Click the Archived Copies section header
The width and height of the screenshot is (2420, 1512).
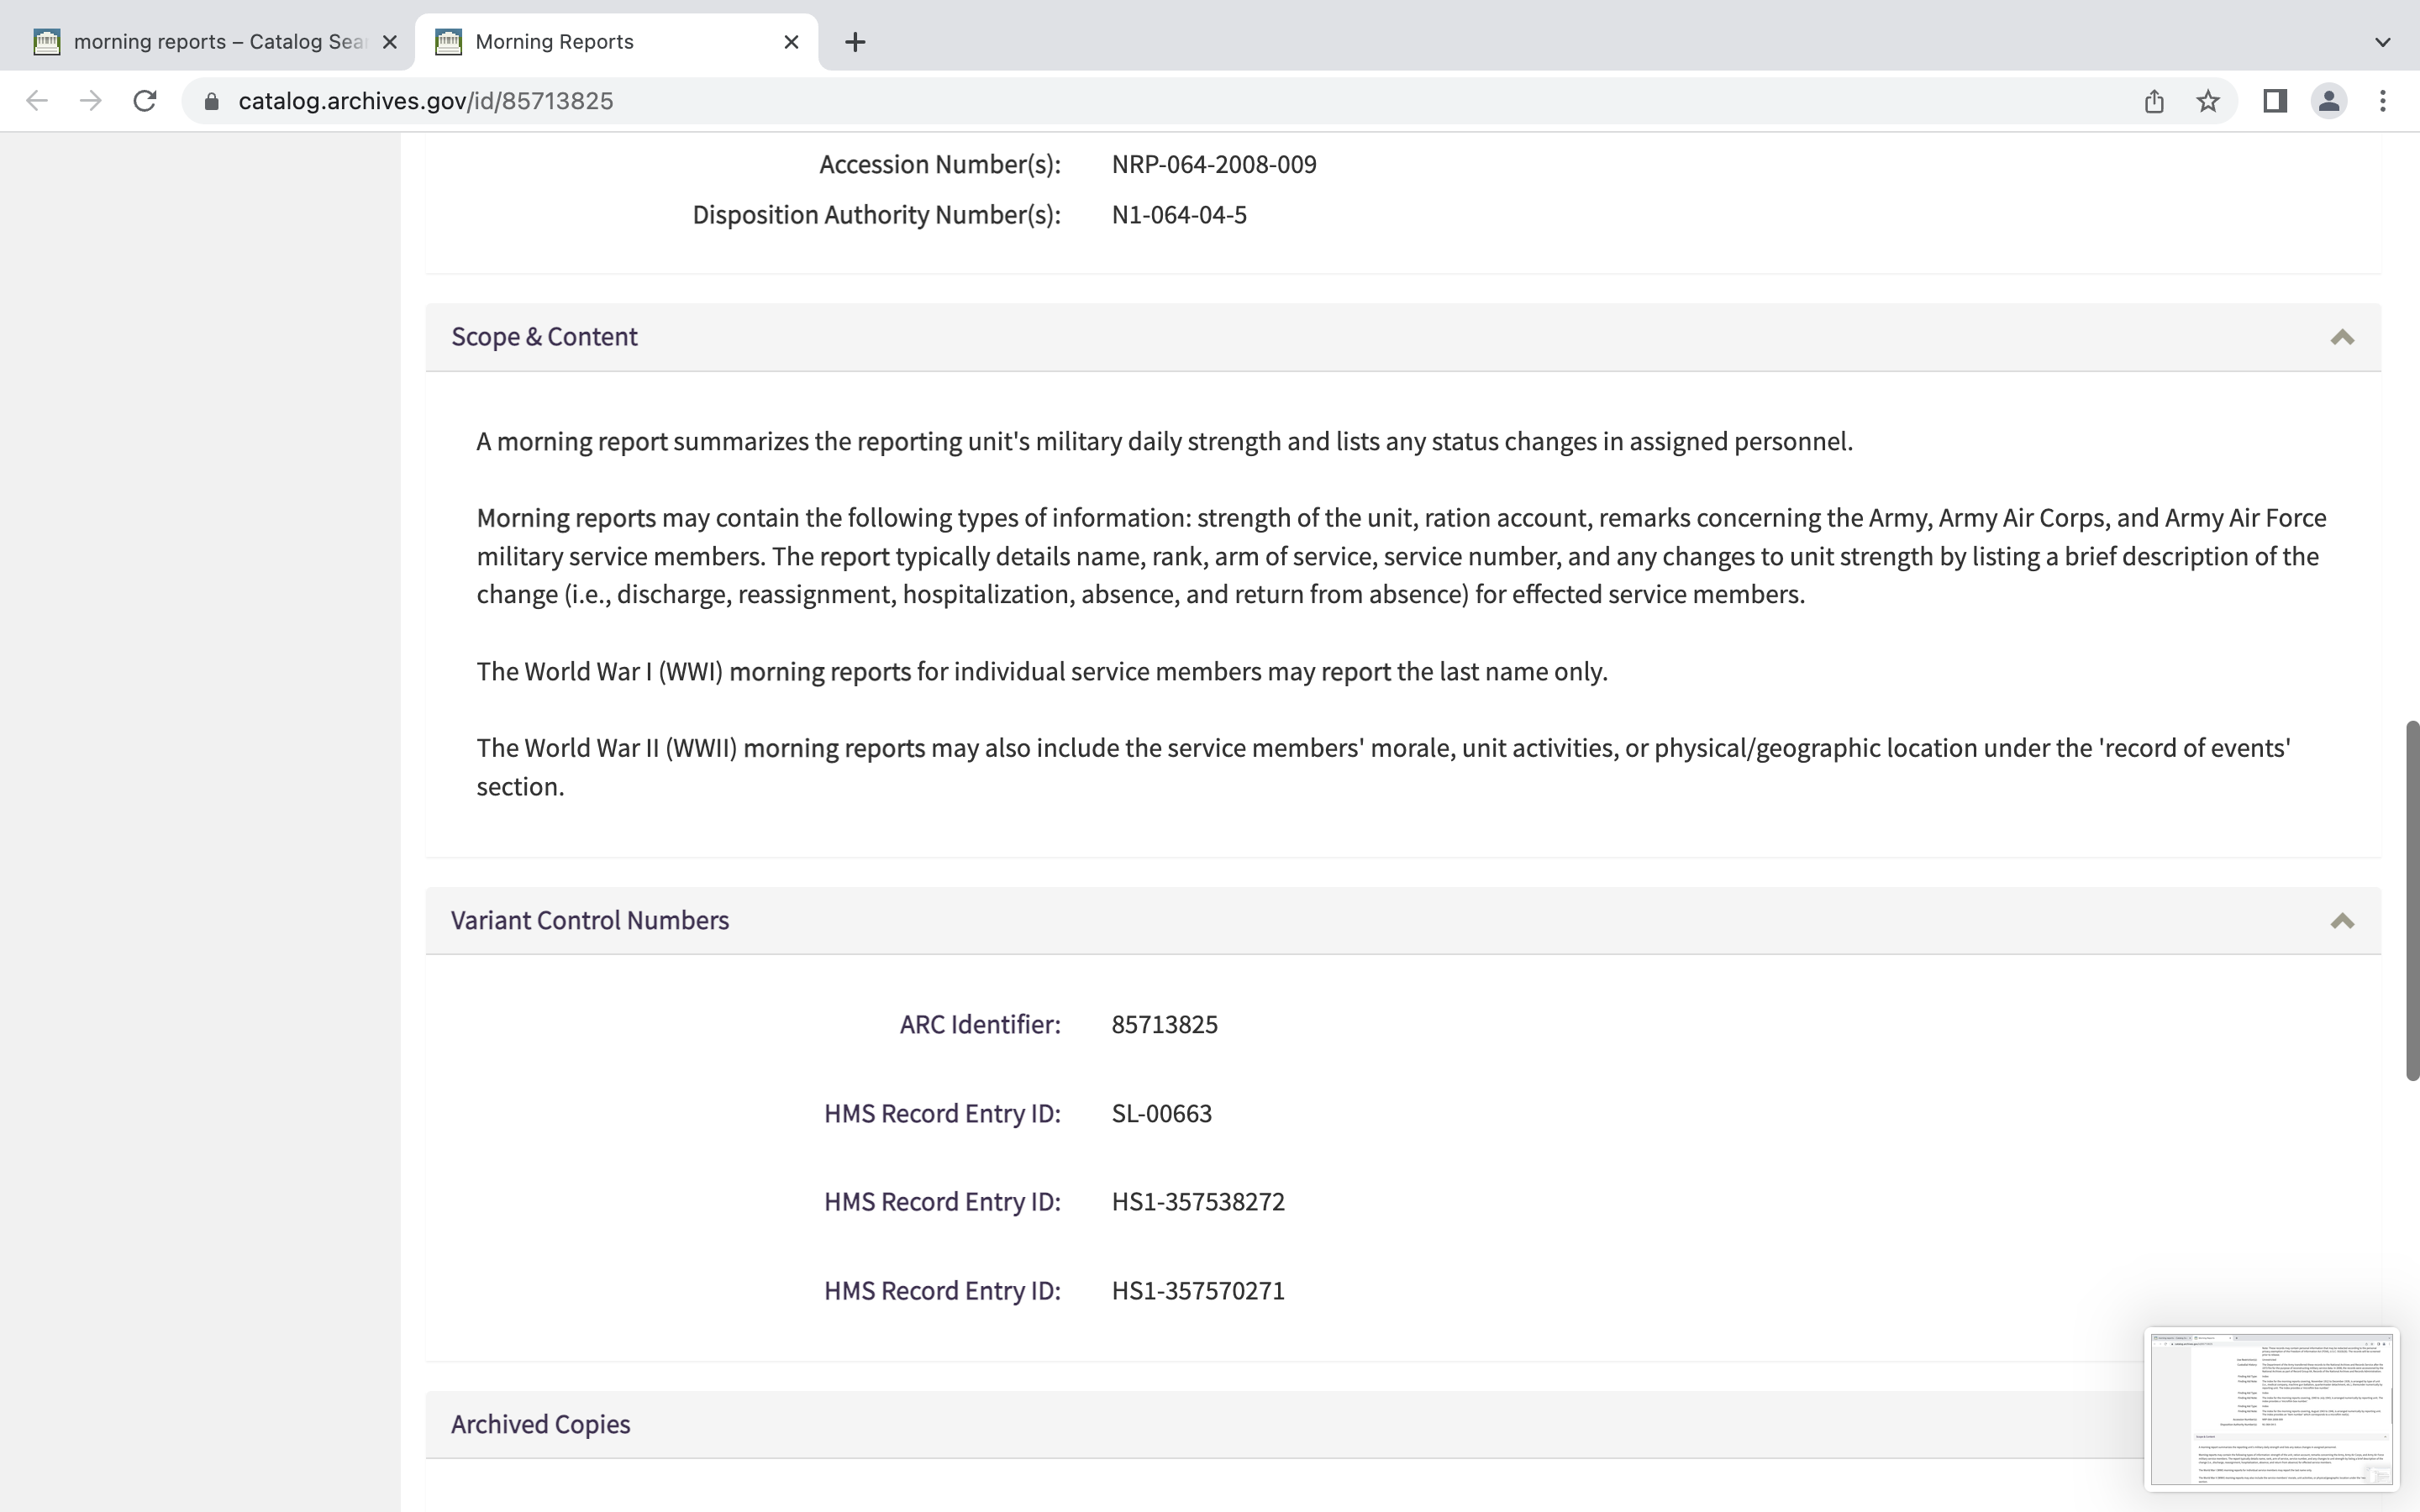pyautogui.click(x=540, y=1424)
